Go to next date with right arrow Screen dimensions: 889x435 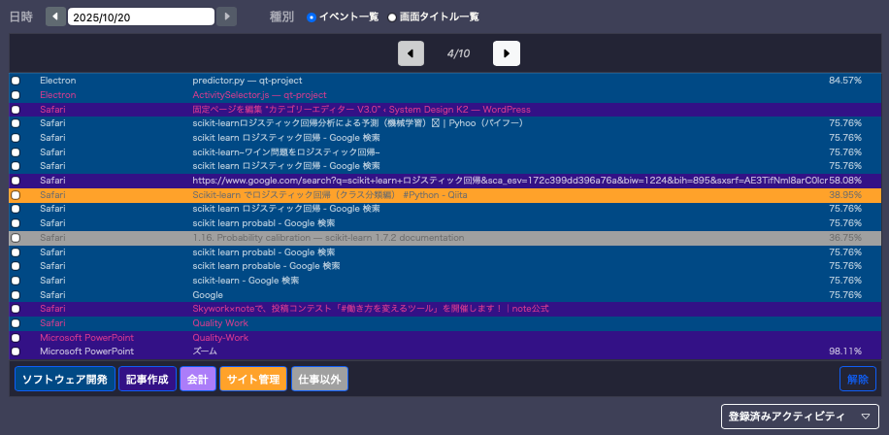pos(226,17)
